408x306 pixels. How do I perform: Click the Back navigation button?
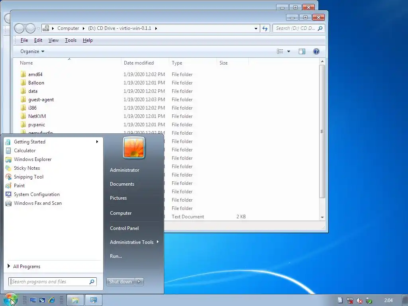[x=19, y=28]
